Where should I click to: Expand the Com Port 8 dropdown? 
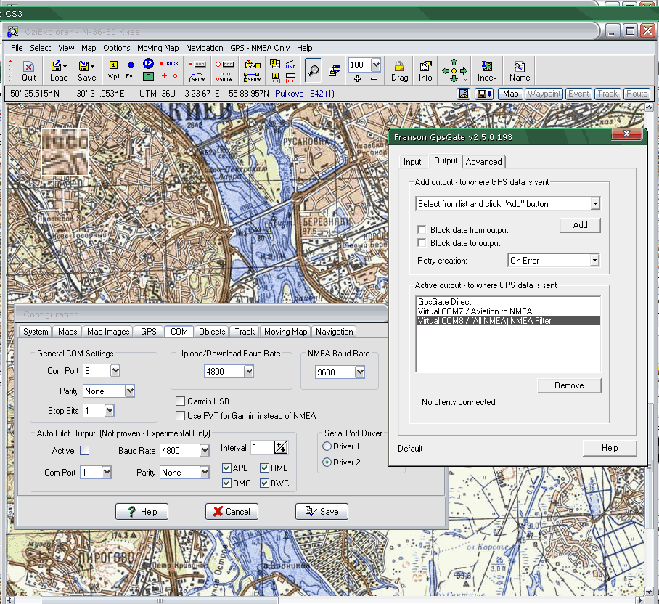click(115, 371)
